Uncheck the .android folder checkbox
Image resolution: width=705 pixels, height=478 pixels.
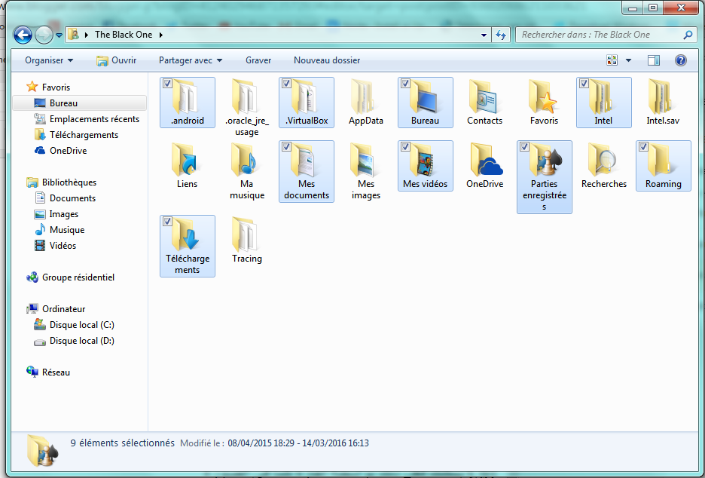click(167, 83)
